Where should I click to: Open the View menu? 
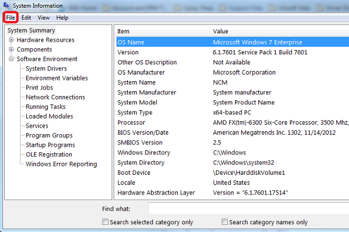coord(44,17)
